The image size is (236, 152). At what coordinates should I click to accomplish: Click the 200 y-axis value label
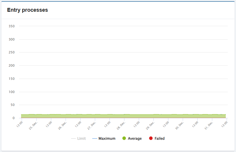pyautogui.click(x=12, y=65)
